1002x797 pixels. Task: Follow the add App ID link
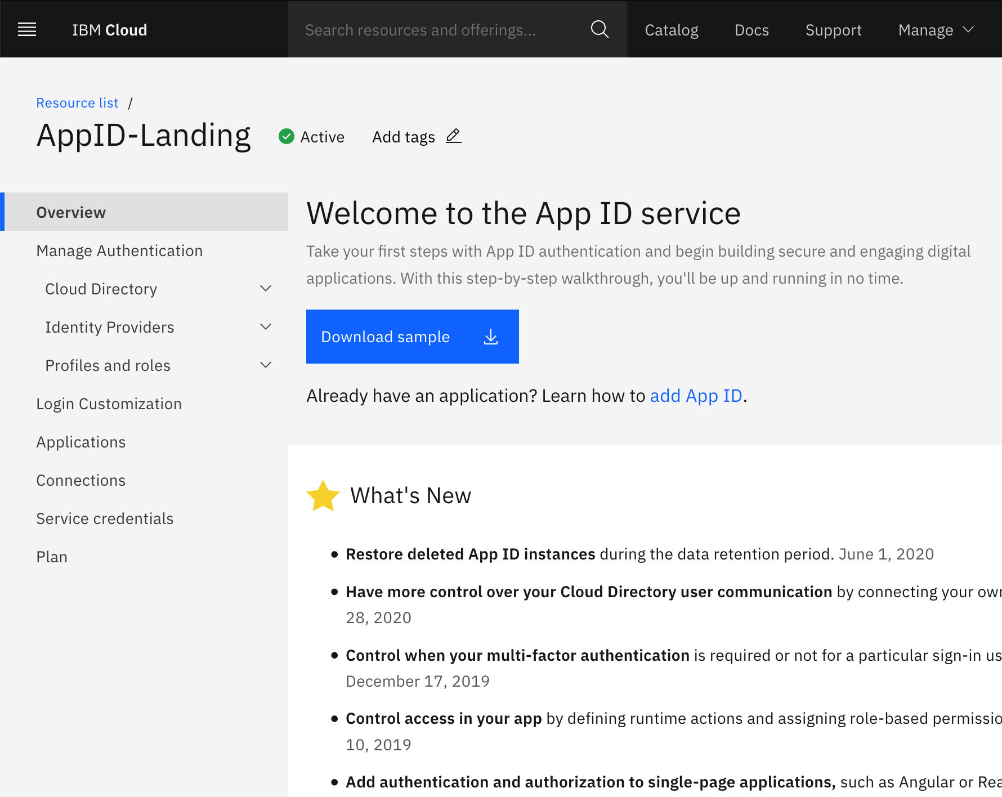click(x=696, y=396)
